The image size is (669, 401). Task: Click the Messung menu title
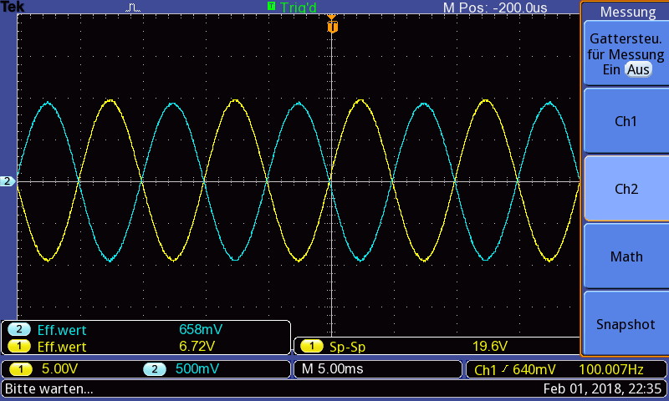tap(628, 12)
